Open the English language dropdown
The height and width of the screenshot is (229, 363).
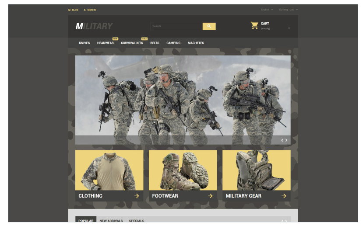pos(267,10)
